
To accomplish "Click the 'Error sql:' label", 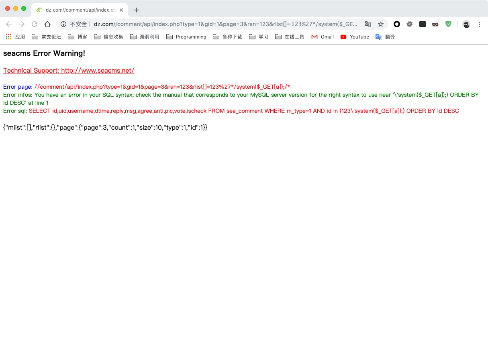I will (15, 111).
